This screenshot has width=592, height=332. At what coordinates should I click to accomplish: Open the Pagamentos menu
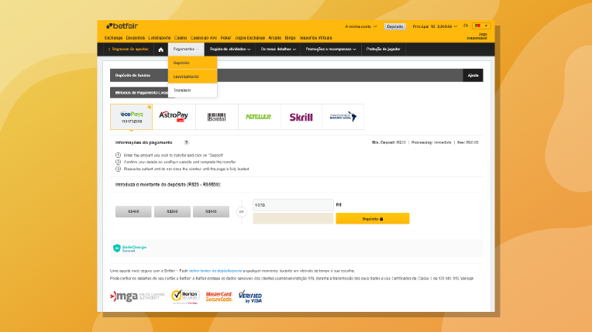(x=186, y=49)
